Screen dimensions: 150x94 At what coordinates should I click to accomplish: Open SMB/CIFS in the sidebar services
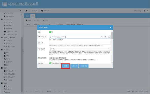8,62
